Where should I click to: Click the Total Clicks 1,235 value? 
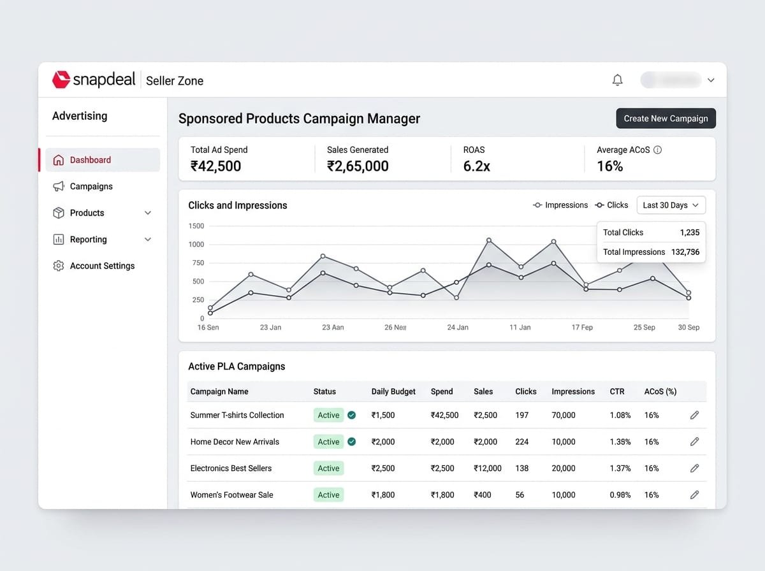[689, 233]
